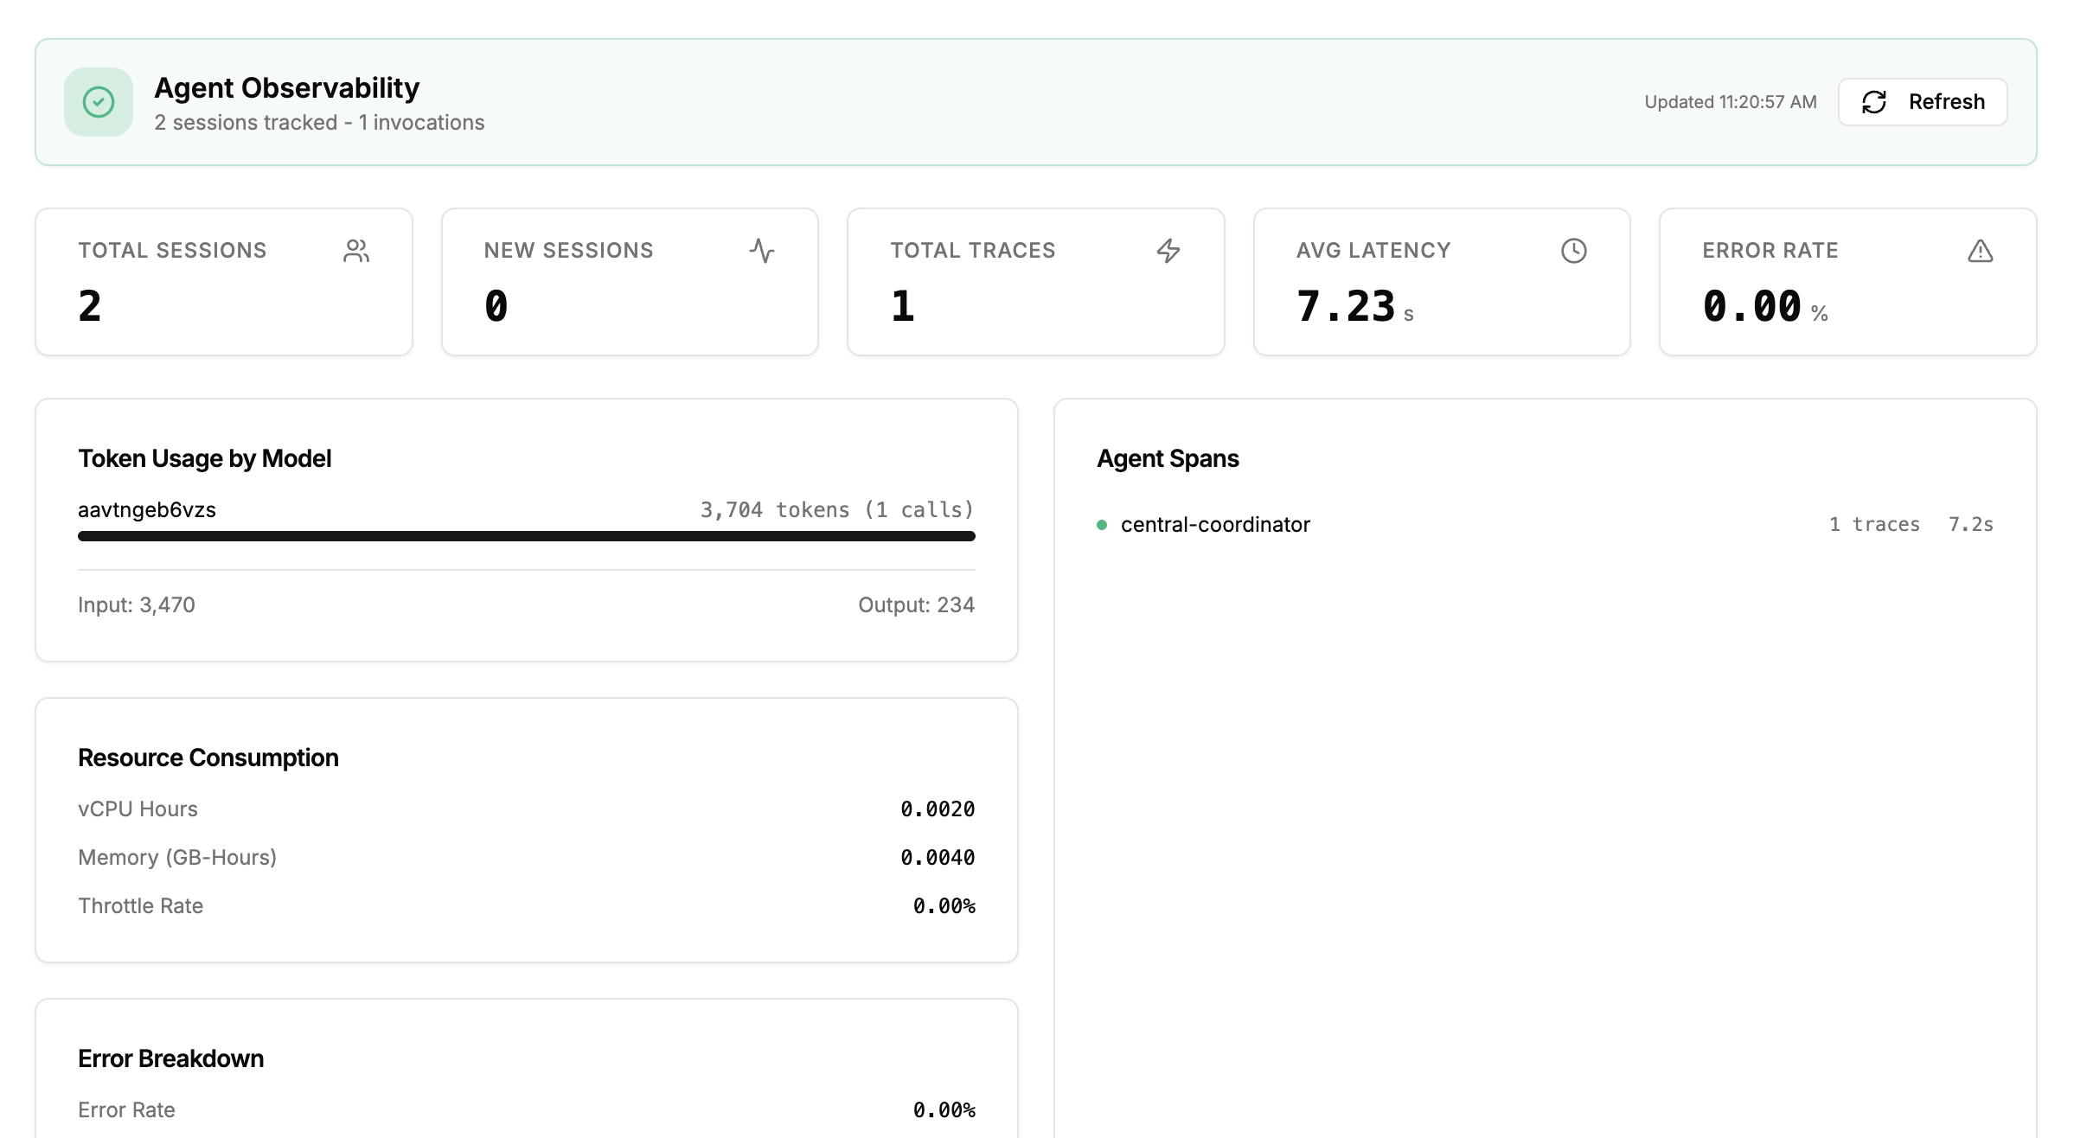Click the Throttle Rate row

(x=140, y=905)
